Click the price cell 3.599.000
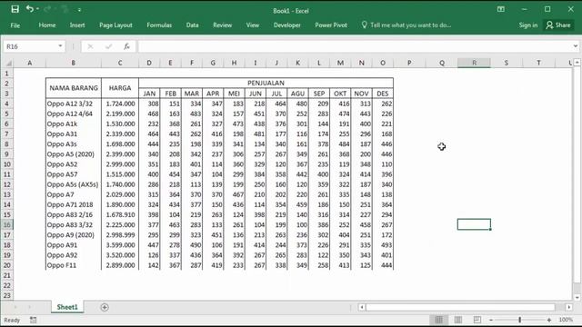 pos(120,245)
